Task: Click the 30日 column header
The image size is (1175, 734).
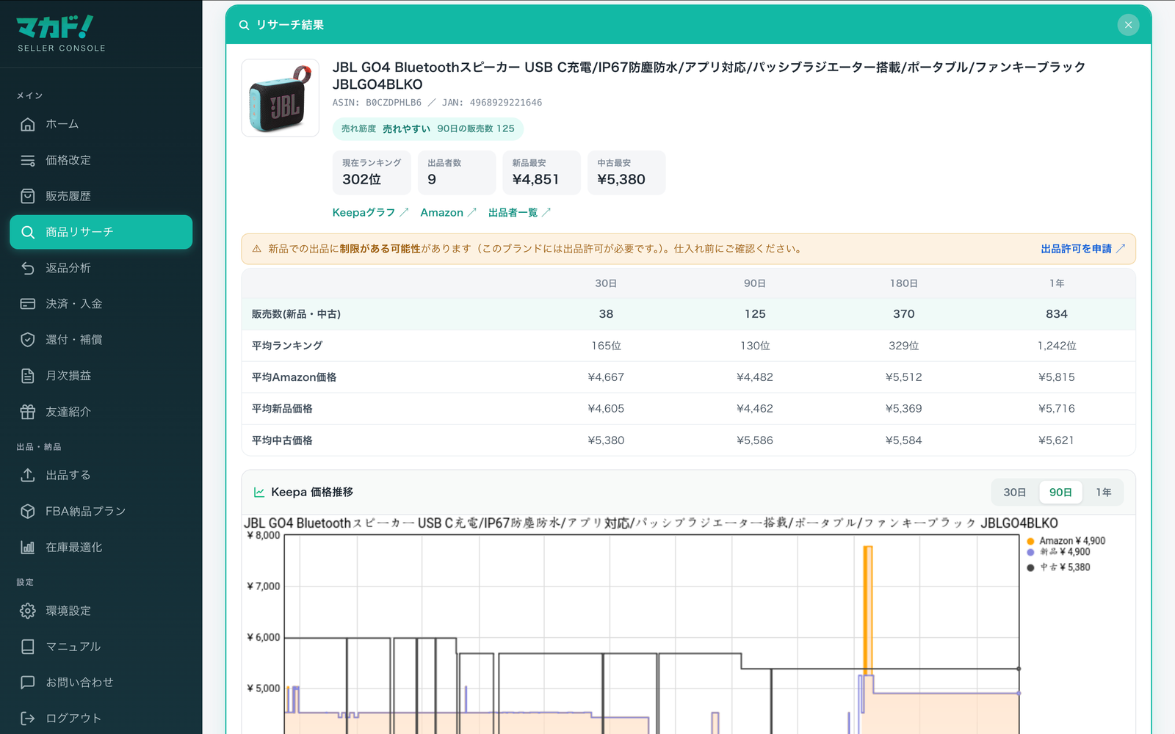Action: 606,283
